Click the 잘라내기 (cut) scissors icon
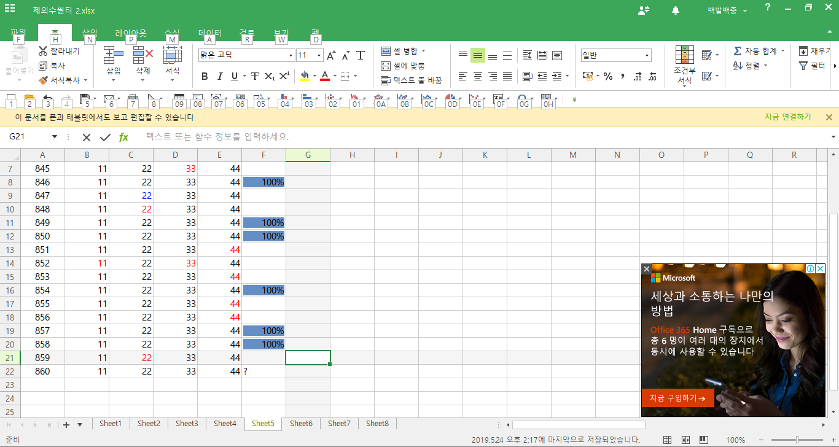839x447 pixels. coord(43,51)
